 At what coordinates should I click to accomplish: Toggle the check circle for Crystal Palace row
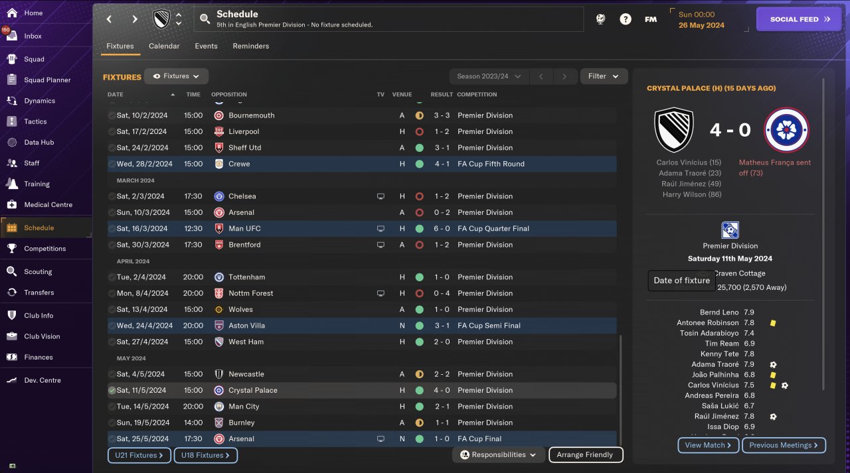112,390
